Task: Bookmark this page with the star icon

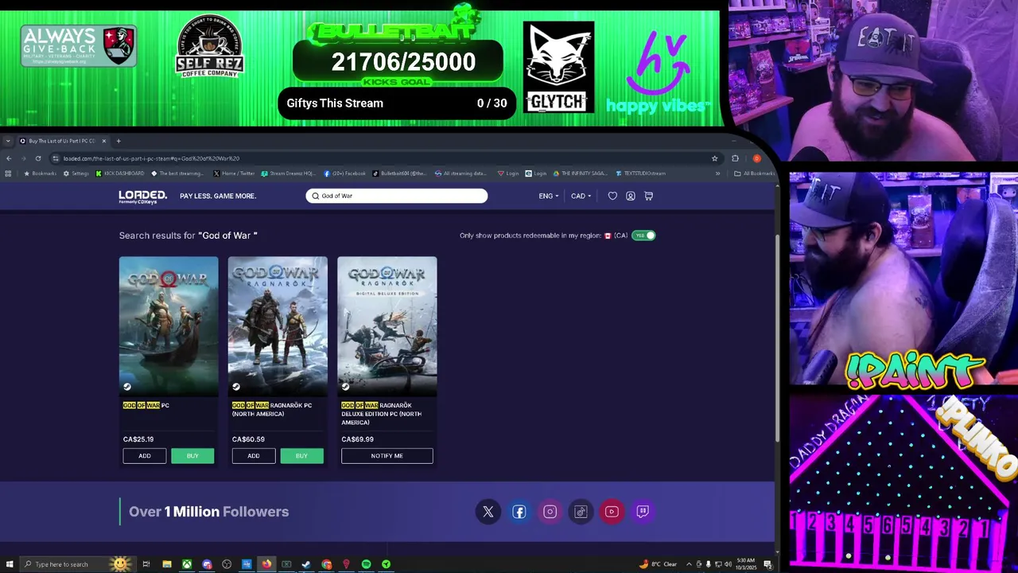Action: 714,158
